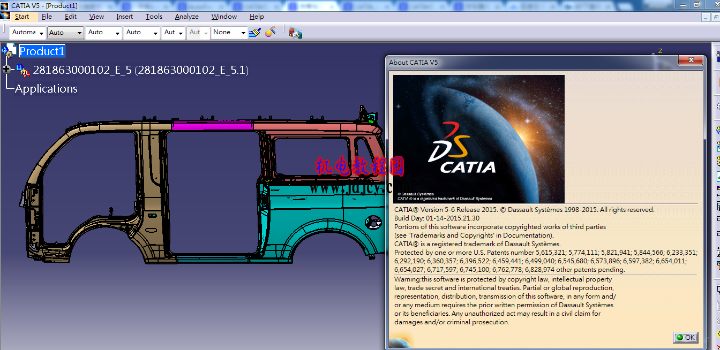Click the Graphic Properties wizard icon

[x=271, y=32]
